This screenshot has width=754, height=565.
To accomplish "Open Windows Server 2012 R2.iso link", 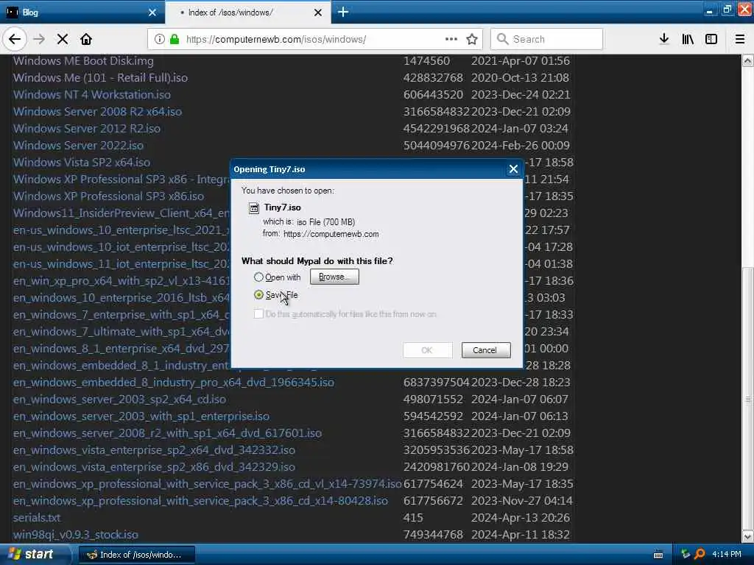I will tap(87, 128).
